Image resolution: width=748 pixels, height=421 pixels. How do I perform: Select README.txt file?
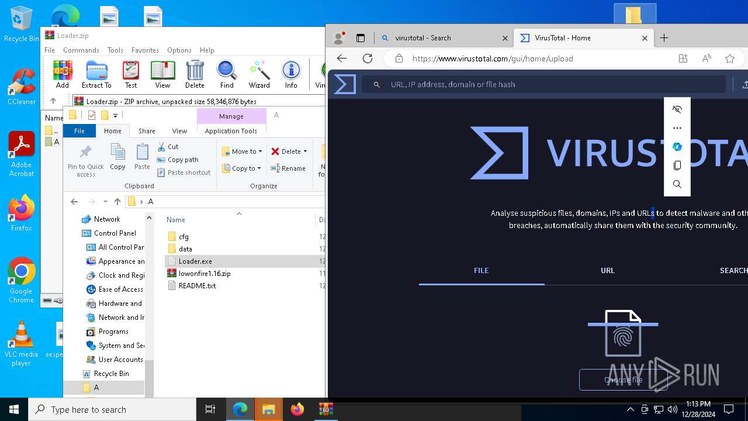point(197,286)
